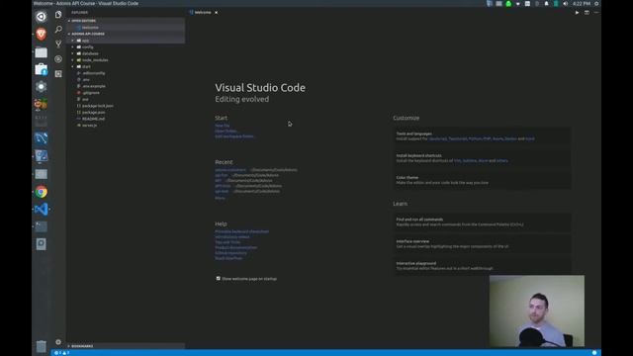This screenshot has height=356, width=633.
Task: Collapse the Adonis API Course section
Action: (x=127, y=34)
